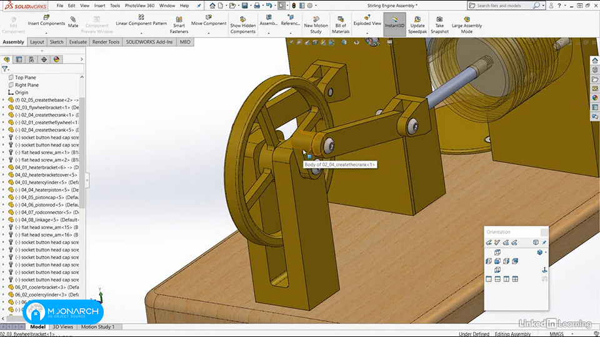
Task: Click the Save disk icon
Action: click(245, 6)
